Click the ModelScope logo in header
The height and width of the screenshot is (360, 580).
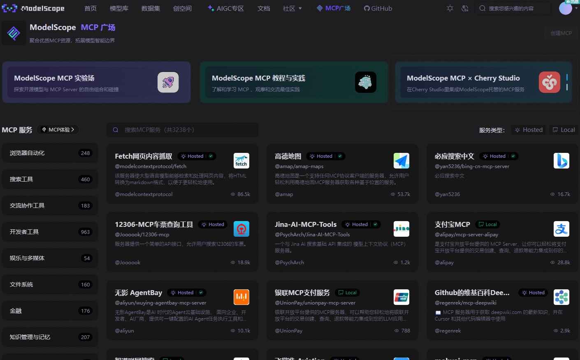click(33, 8)
